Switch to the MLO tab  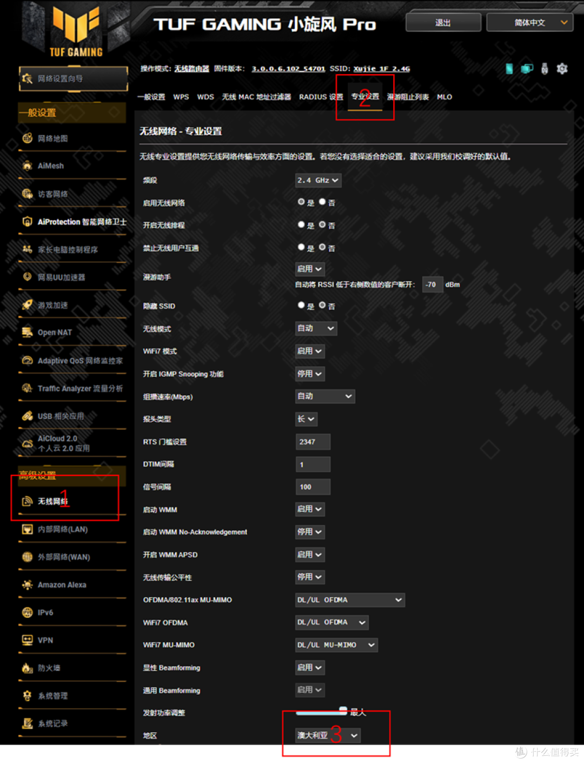tap(444, 97)
